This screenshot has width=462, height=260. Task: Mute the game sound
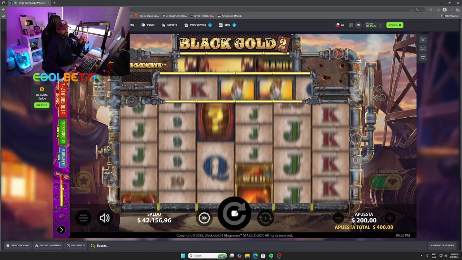pyautogui.click(x=105, y=218)
